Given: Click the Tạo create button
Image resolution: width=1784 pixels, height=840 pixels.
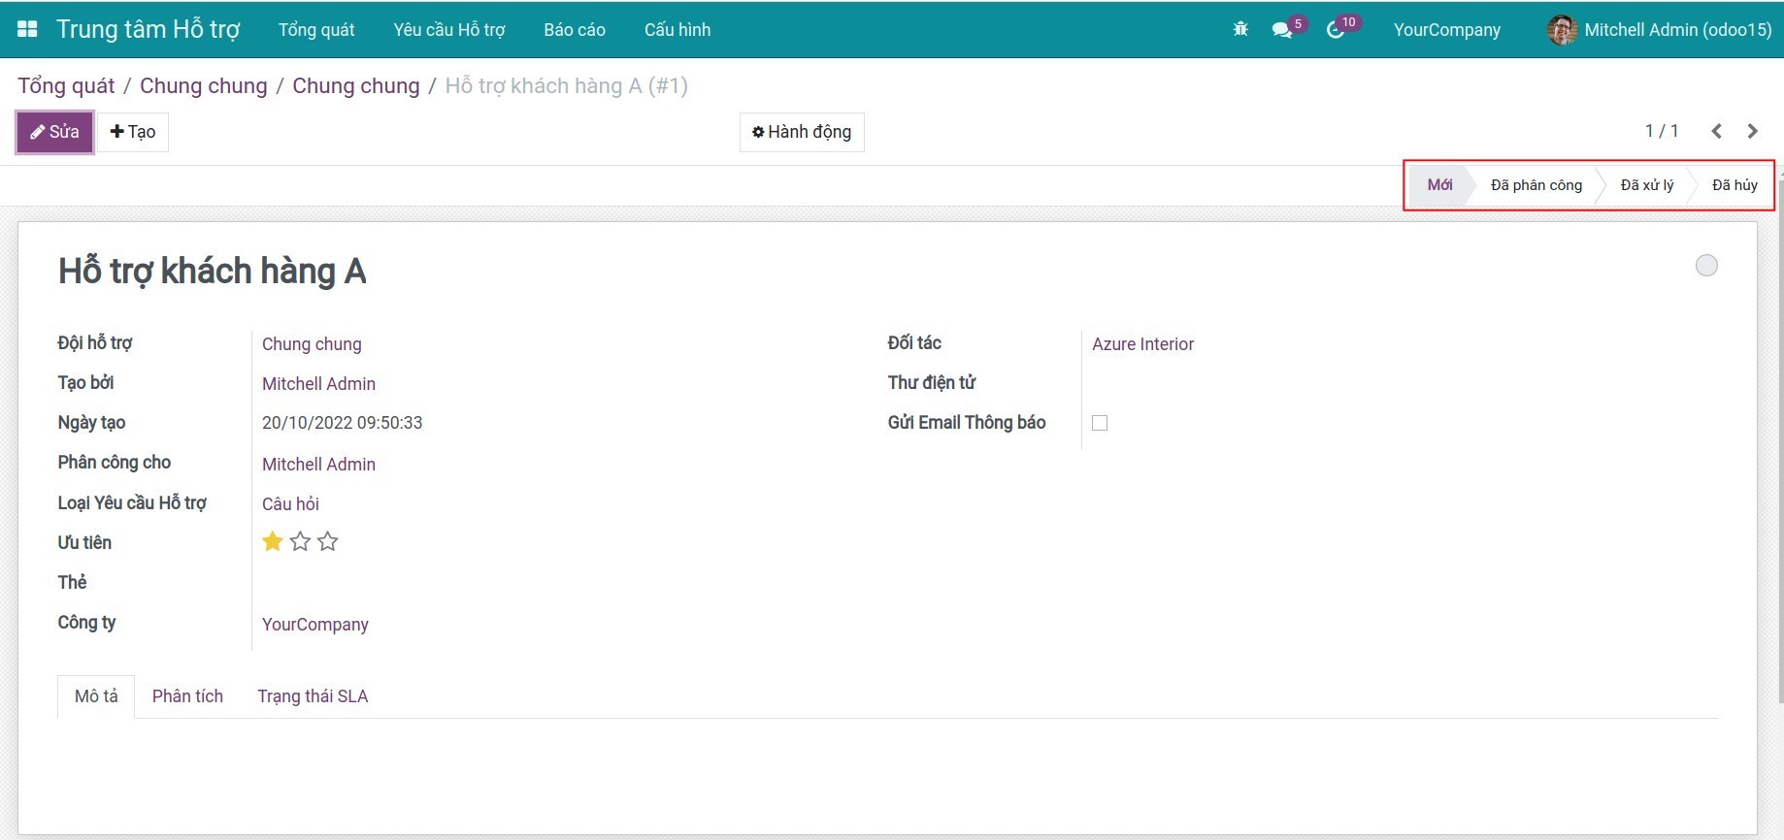Looking at the screenshot, I should tap(133, 132).
